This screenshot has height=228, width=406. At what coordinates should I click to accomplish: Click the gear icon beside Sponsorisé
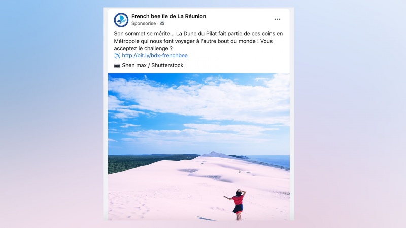[162, 23]
